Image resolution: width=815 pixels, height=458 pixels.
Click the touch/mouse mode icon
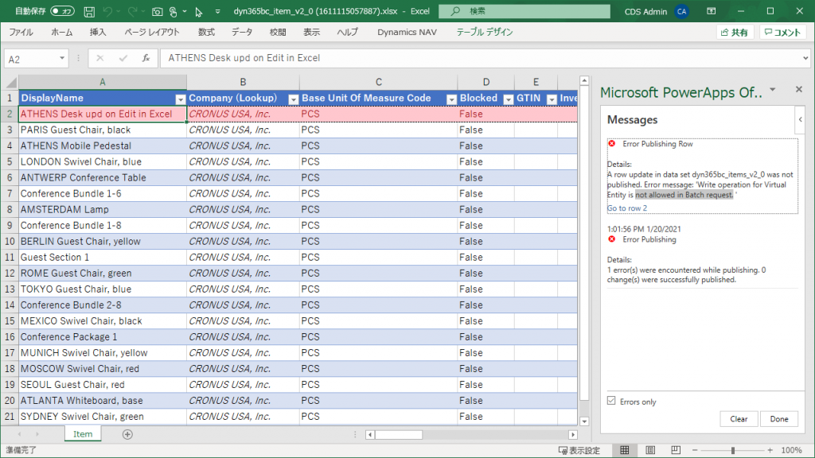point(173,11)
